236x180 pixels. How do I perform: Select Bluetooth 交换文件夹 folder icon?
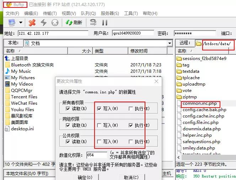[x=7, y=65]
